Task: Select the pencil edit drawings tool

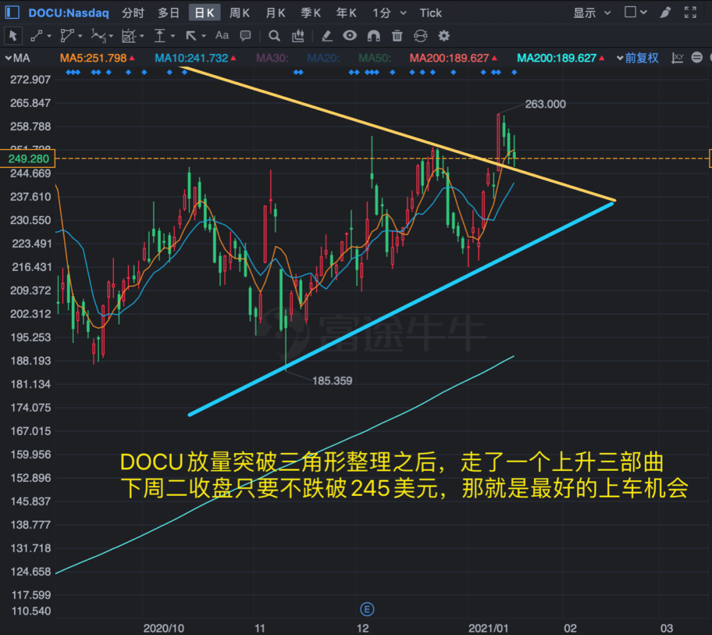Action: [327, 36]
